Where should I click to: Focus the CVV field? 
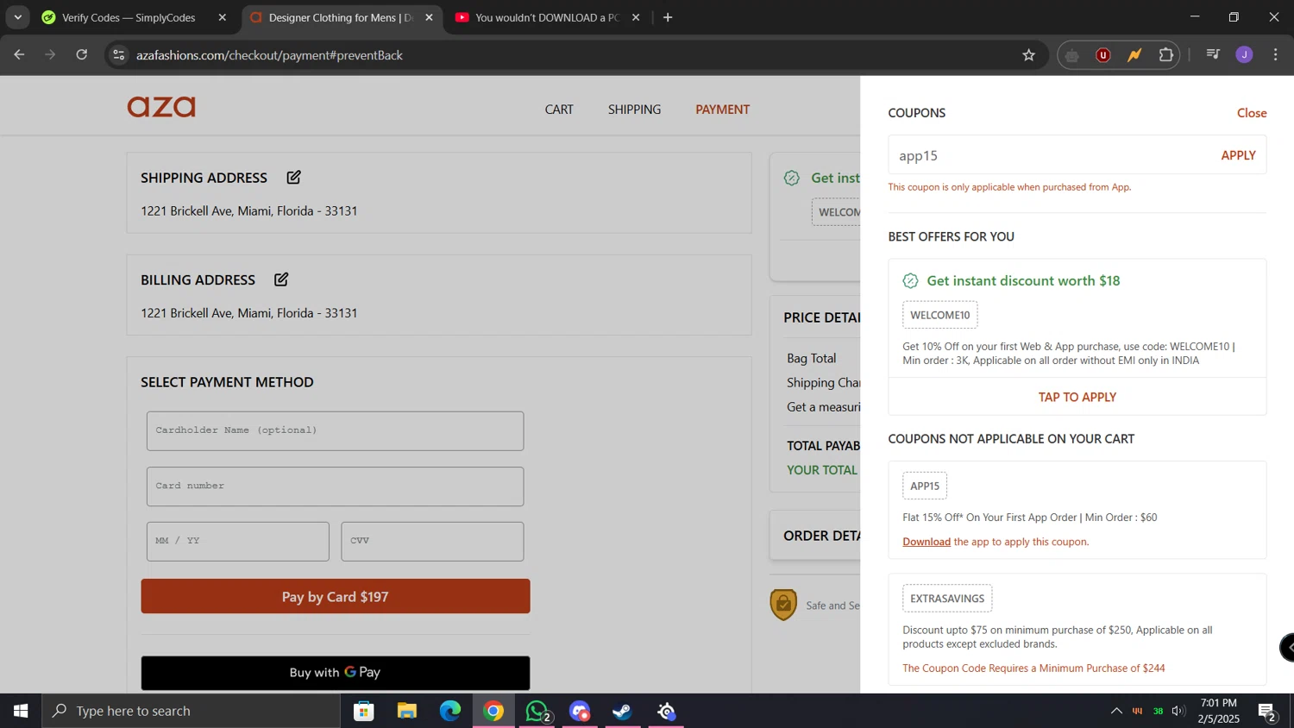point(432,542)
